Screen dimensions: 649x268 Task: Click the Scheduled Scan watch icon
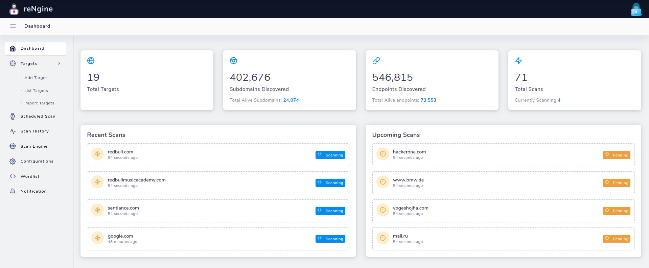(13, 116)
